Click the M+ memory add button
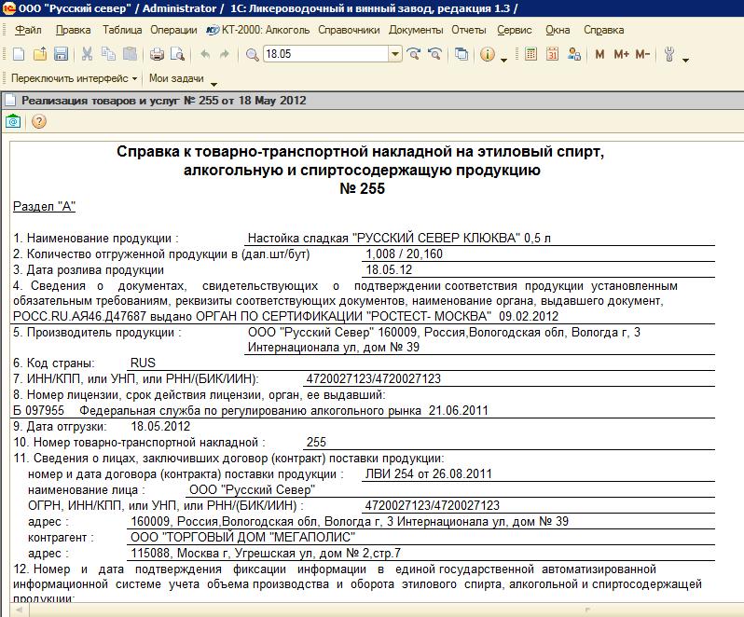The height and width of the screenshot is (617, 744). pos(621,54)
